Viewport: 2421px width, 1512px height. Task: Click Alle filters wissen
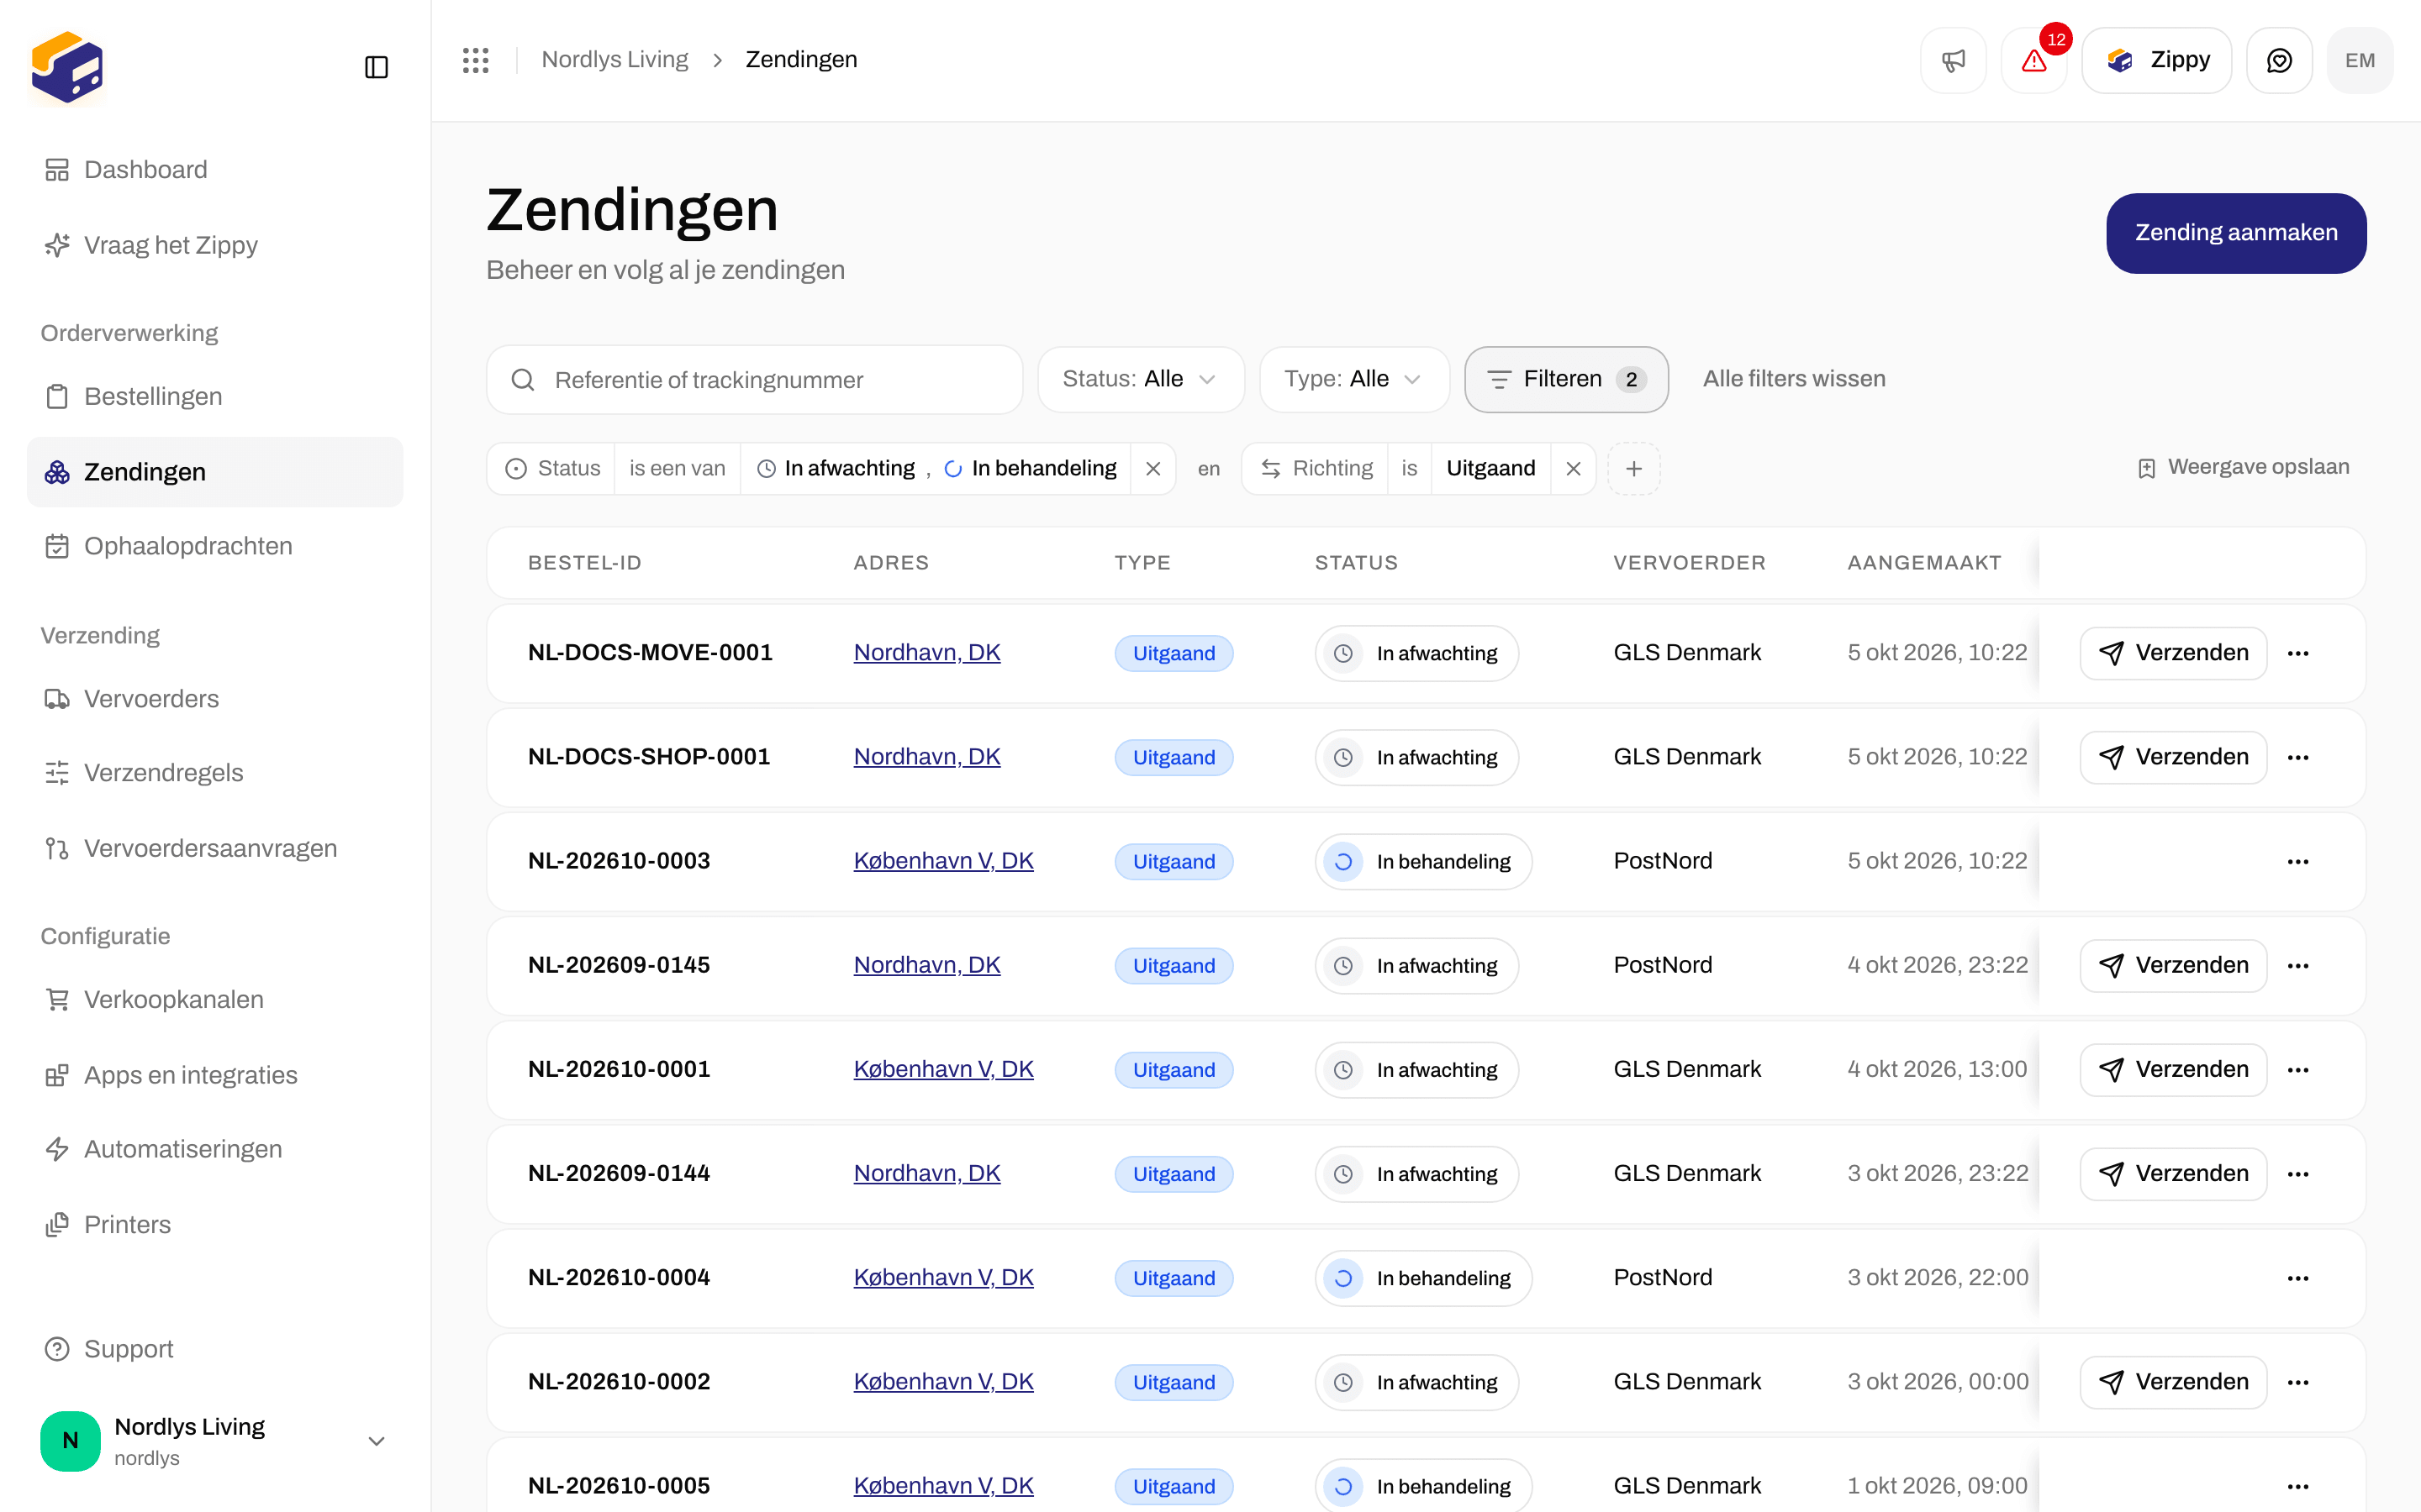(1794, 379)
